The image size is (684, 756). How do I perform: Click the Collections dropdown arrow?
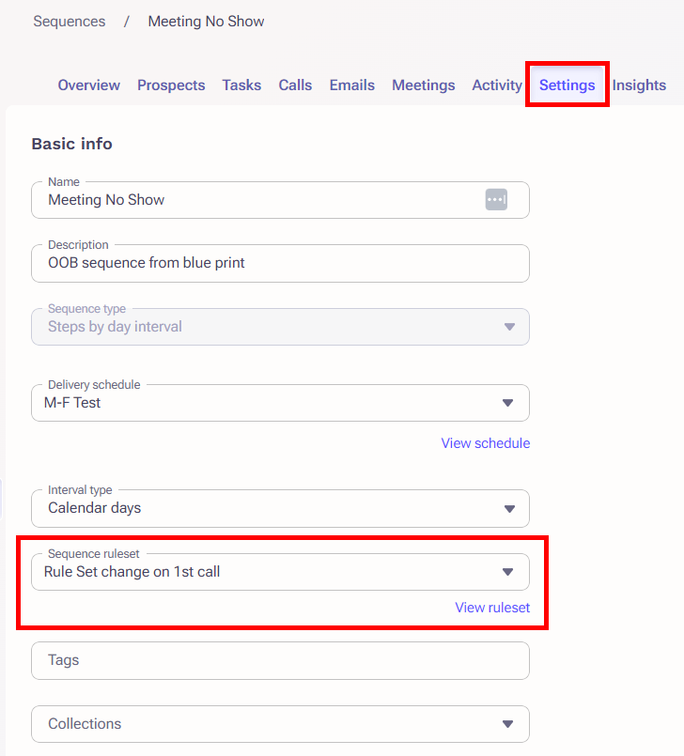[507, 724]
